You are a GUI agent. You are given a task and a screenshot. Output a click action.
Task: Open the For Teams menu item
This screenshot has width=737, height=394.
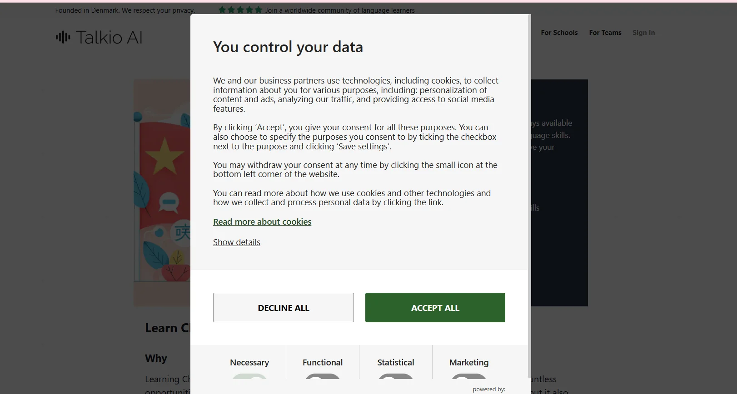click(605, 33)
